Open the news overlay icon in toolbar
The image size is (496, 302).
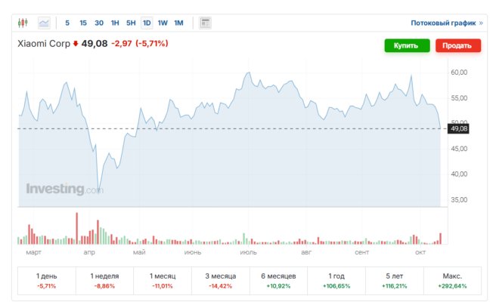click(205, 23)
